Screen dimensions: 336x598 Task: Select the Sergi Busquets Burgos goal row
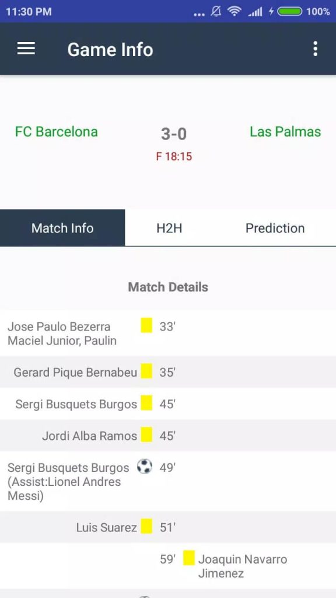[168, 481]
